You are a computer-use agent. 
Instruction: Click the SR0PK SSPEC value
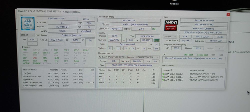pyautogui.click(x=62, y=31)
